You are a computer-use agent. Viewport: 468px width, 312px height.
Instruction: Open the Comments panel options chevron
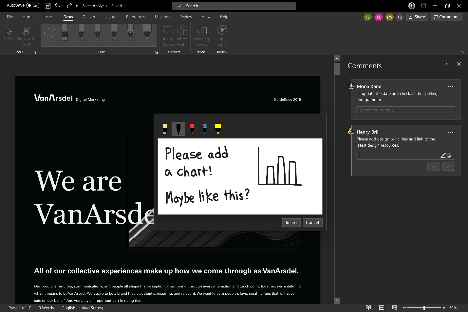[x=446, y=64]
